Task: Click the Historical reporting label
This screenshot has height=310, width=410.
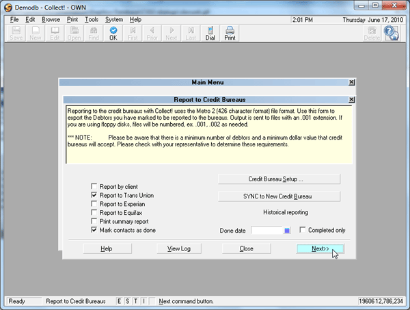Action: 286,212
